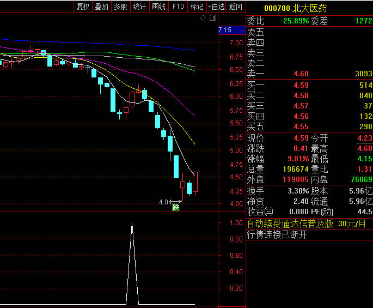
Task: Click the 4.00 price axis label
Action: click(x=236, y=204)
